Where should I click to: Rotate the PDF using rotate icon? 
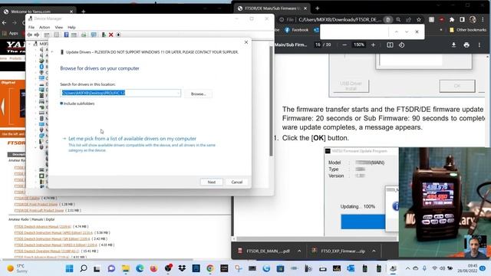pos(402,45)
